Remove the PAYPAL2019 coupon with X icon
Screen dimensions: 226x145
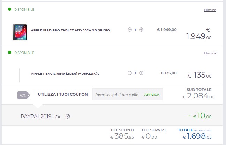pos(68,116)
